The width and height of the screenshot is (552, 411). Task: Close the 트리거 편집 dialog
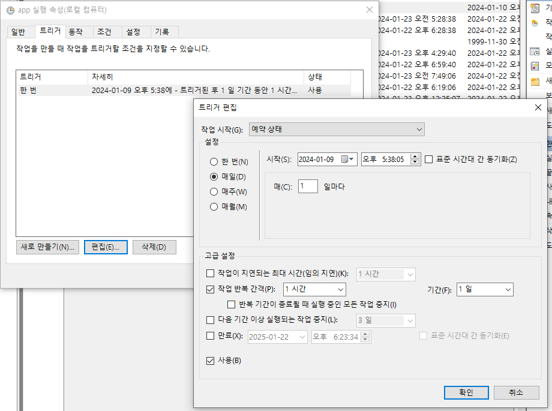tap(538, 107)
